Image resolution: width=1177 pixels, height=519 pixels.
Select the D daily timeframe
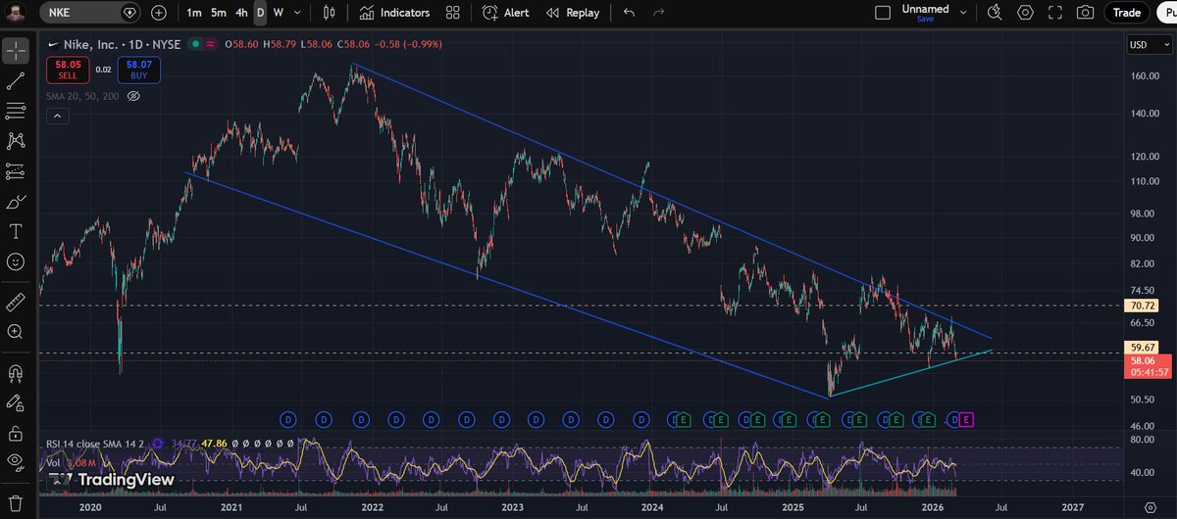(x=260, y=13)
